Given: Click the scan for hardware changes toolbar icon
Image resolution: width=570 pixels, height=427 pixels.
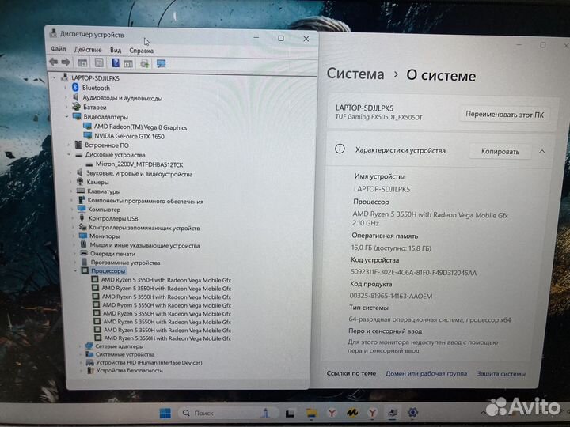Looking at the screenshot, I should pyautogui.click(x=145, y=64).
